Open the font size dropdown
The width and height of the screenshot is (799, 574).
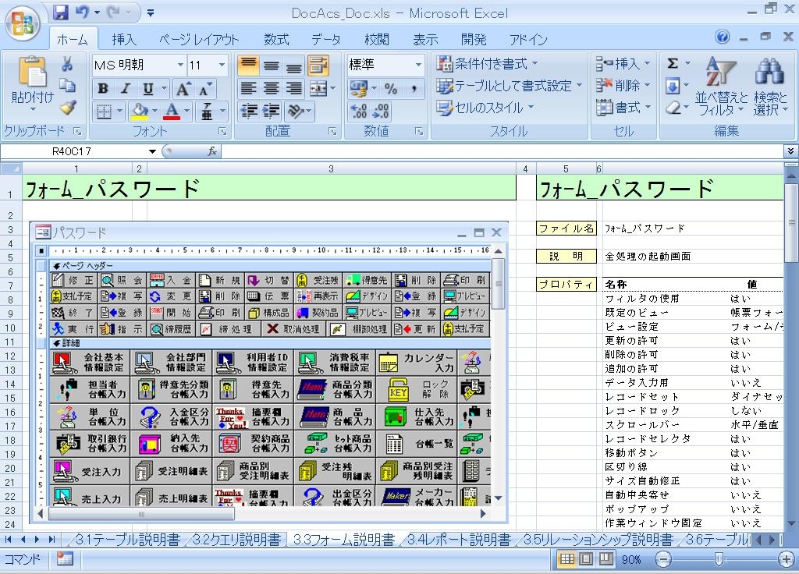pyautogui.click(x=222, y=66)
